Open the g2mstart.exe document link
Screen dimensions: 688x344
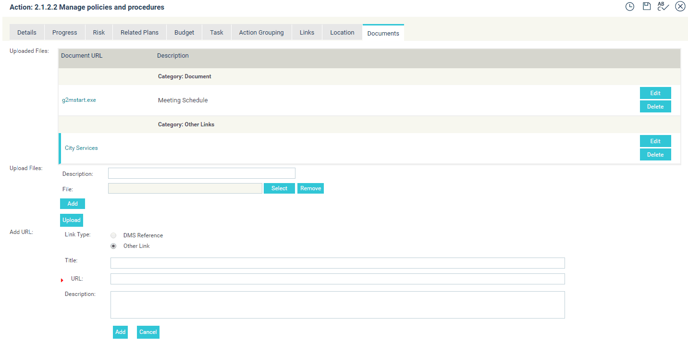coord(79,100)
